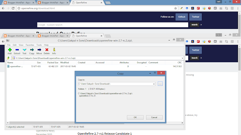241x135 pixels.
Task: Sort by Modified column header
Action: 68,63
